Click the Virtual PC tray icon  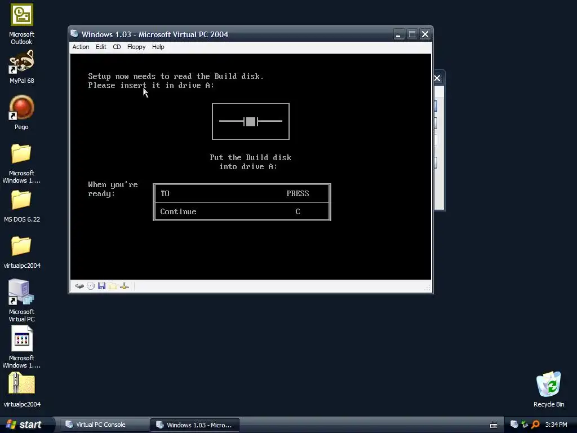click(514, 425)
